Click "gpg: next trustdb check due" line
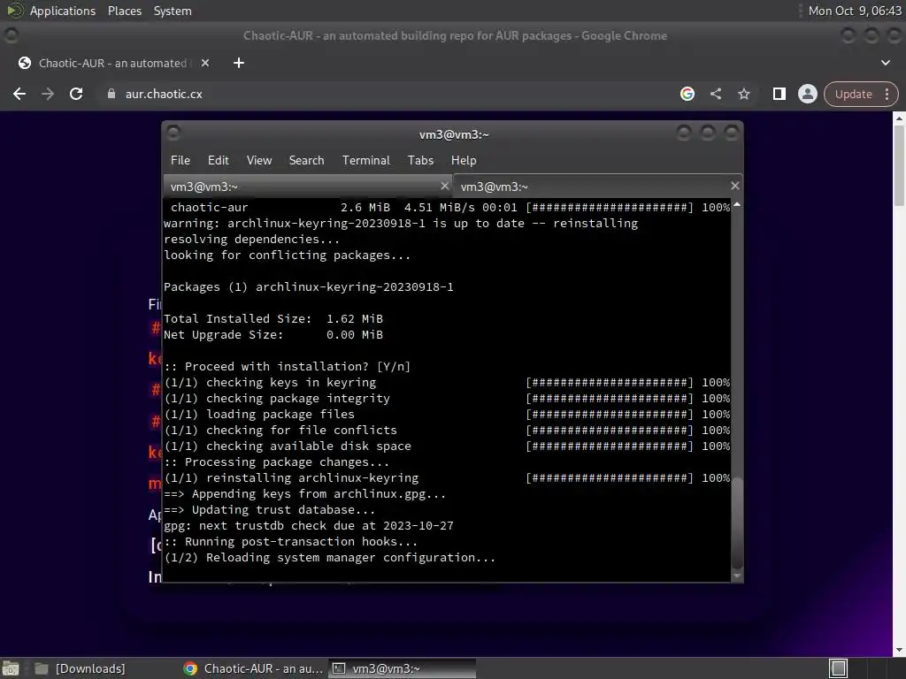This screenshot has width=906, height=679. click(x=309, y=526)
